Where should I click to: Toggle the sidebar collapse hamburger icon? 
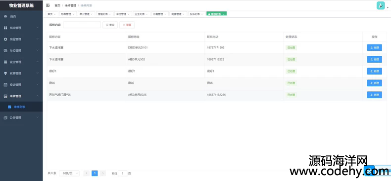click(x=48, y=5)
